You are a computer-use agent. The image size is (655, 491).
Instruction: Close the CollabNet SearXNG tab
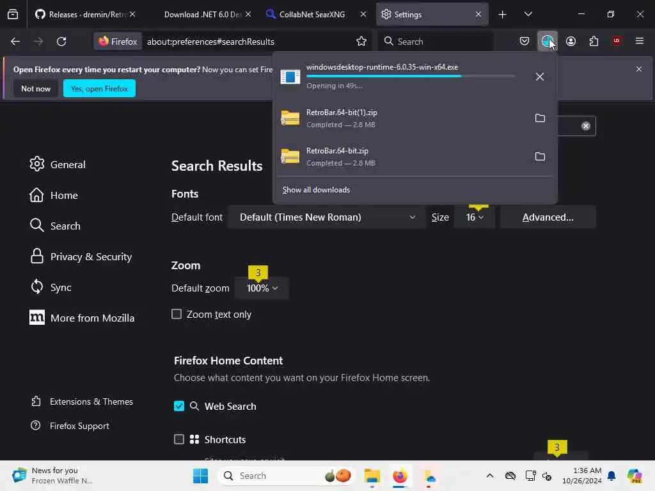point(363,15)
